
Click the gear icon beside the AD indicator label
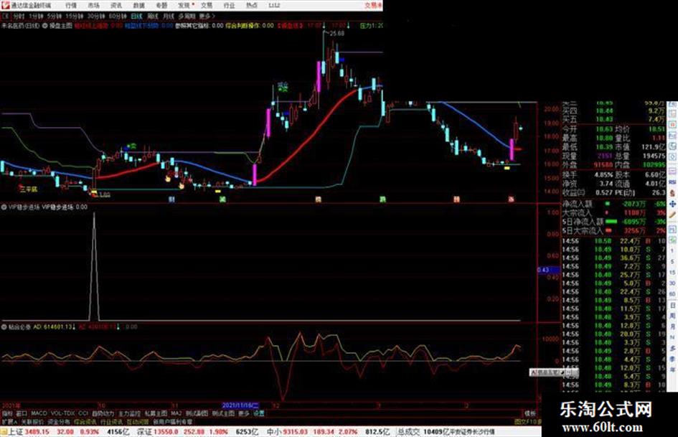click(x=4, y=327)
